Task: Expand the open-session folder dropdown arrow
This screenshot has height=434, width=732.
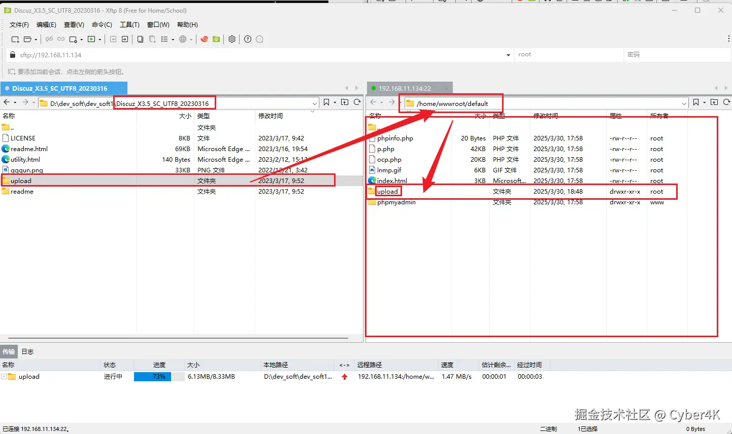Action: coord(36,40)
